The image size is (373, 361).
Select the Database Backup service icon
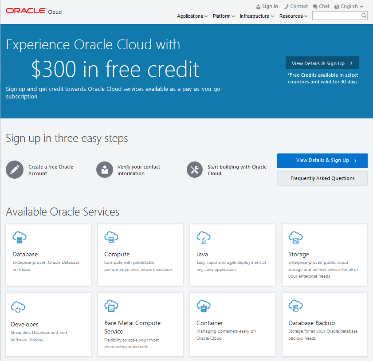295,306
